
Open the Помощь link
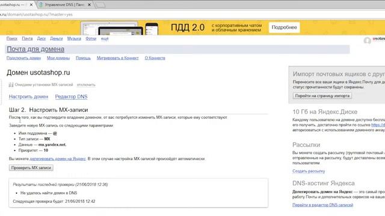[83, 58]
